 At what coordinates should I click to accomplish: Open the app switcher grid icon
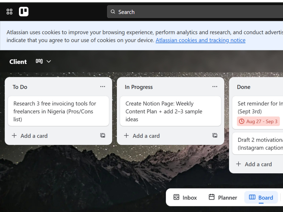click(9, 12)
